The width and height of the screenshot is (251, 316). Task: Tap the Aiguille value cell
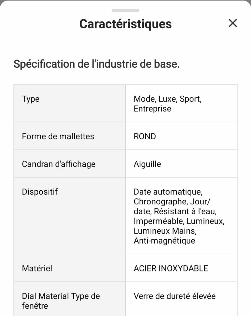coord(181,164)
